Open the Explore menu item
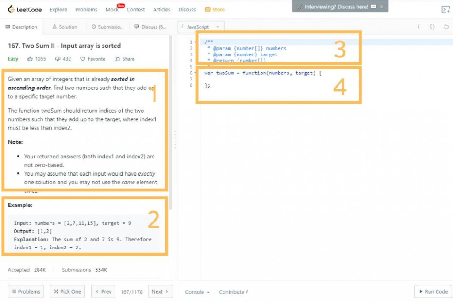This screenshot has width=453, height=302. point(58,10)
